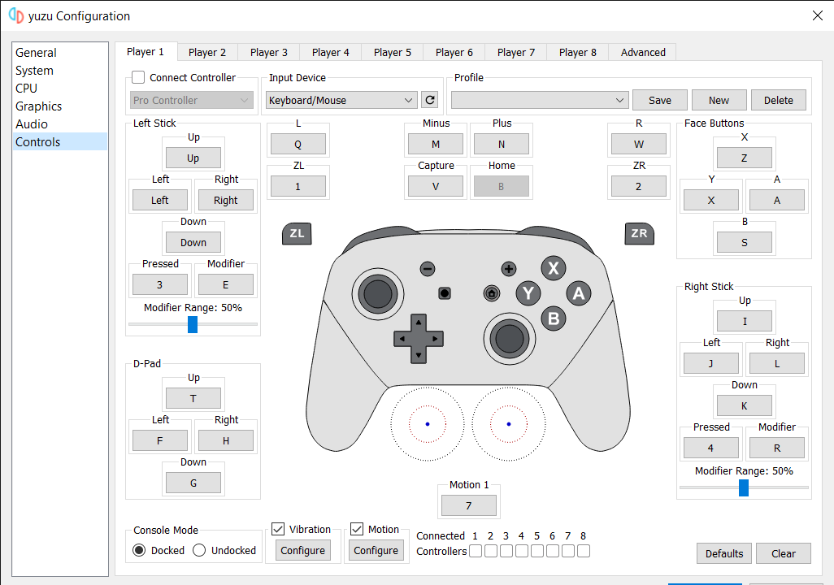This screenshot has height=585, width=834.
Task: Click the X button on the controller image
Action: pyautogui.click(x=554, y=268)
